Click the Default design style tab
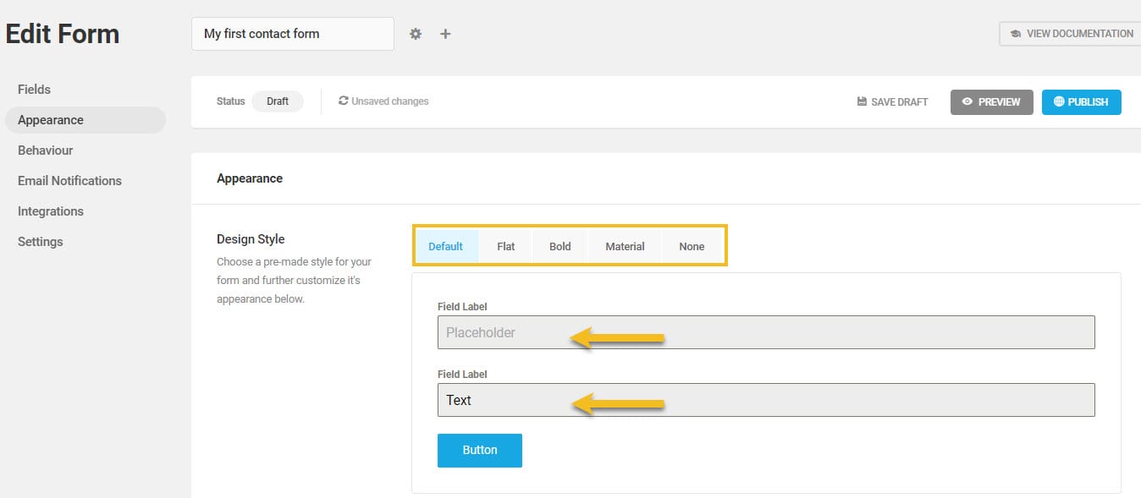The image size is (1141, 498). (447, 245)
